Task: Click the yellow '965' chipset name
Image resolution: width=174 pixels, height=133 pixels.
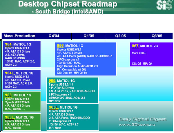Action: (x=52, y=81)
